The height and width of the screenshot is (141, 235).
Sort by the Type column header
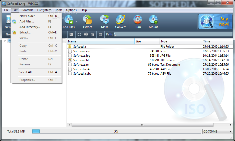click(181, 41)
